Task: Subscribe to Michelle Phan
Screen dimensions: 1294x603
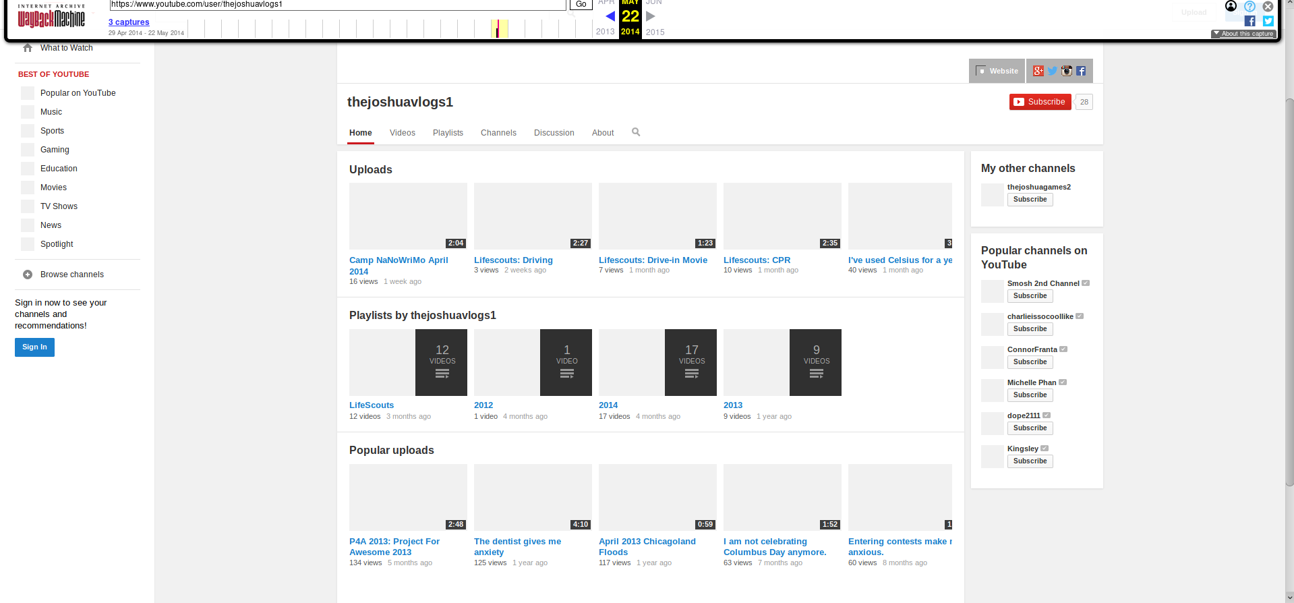Action: pyautogui.click(x=1030, y=395)
